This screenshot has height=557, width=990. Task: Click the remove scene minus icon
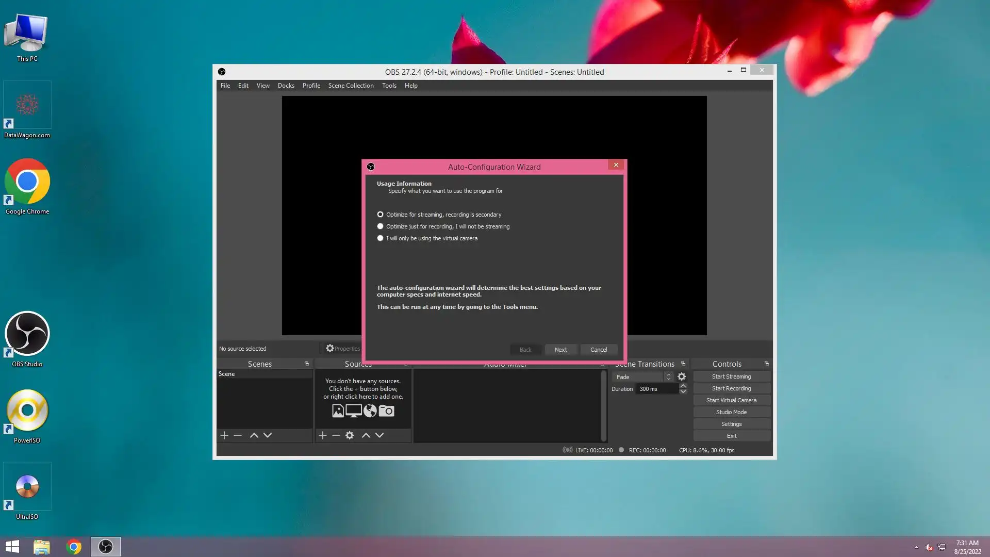(x=238, y=435)
